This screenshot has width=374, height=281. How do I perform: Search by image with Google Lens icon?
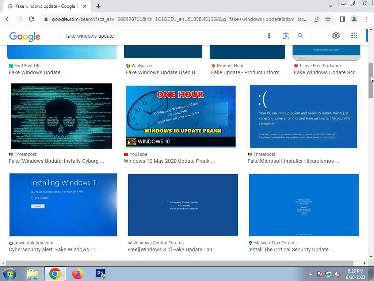(x=286, y=36)
